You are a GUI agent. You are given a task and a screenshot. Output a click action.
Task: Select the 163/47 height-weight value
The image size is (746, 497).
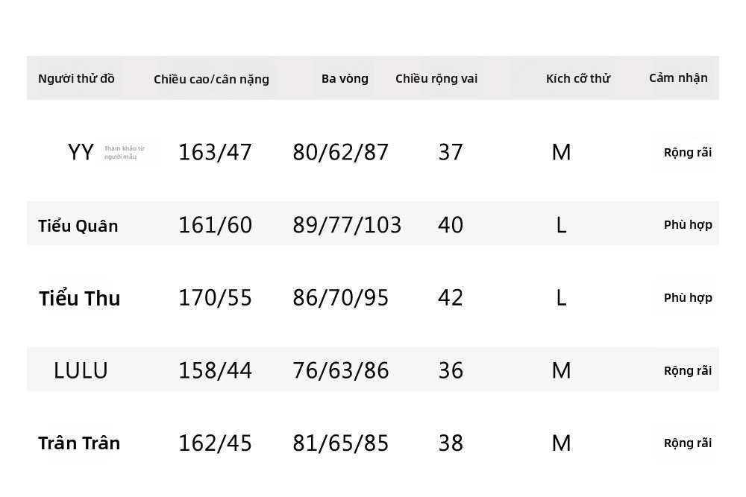pos(215,153)
